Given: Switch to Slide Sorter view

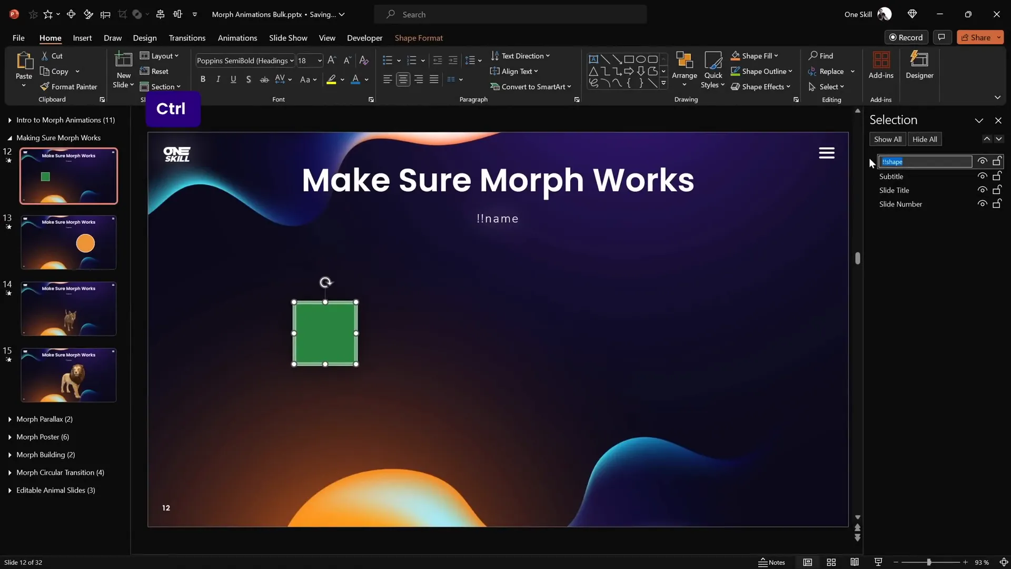Looking at the screenshot, I should pyautogui.click(x=831, y=562).
